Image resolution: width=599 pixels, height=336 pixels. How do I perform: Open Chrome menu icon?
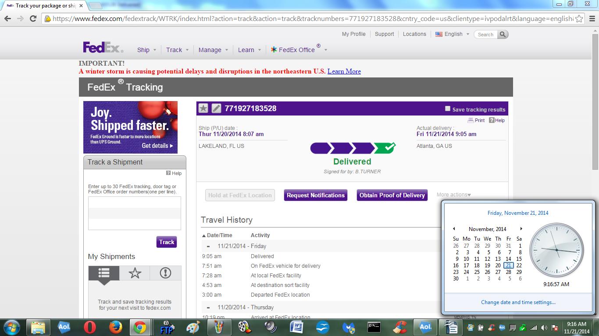pyautogui.click(x=592, y=19)
